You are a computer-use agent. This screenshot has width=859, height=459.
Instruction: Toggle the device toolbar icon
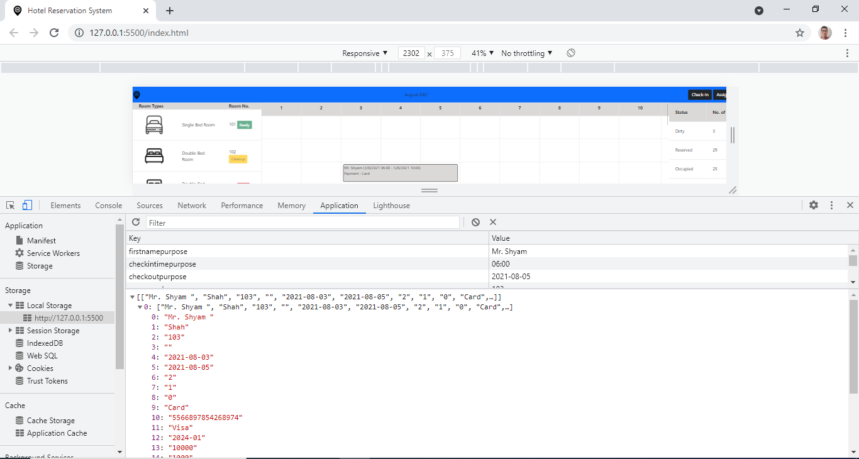click(26, 205)
